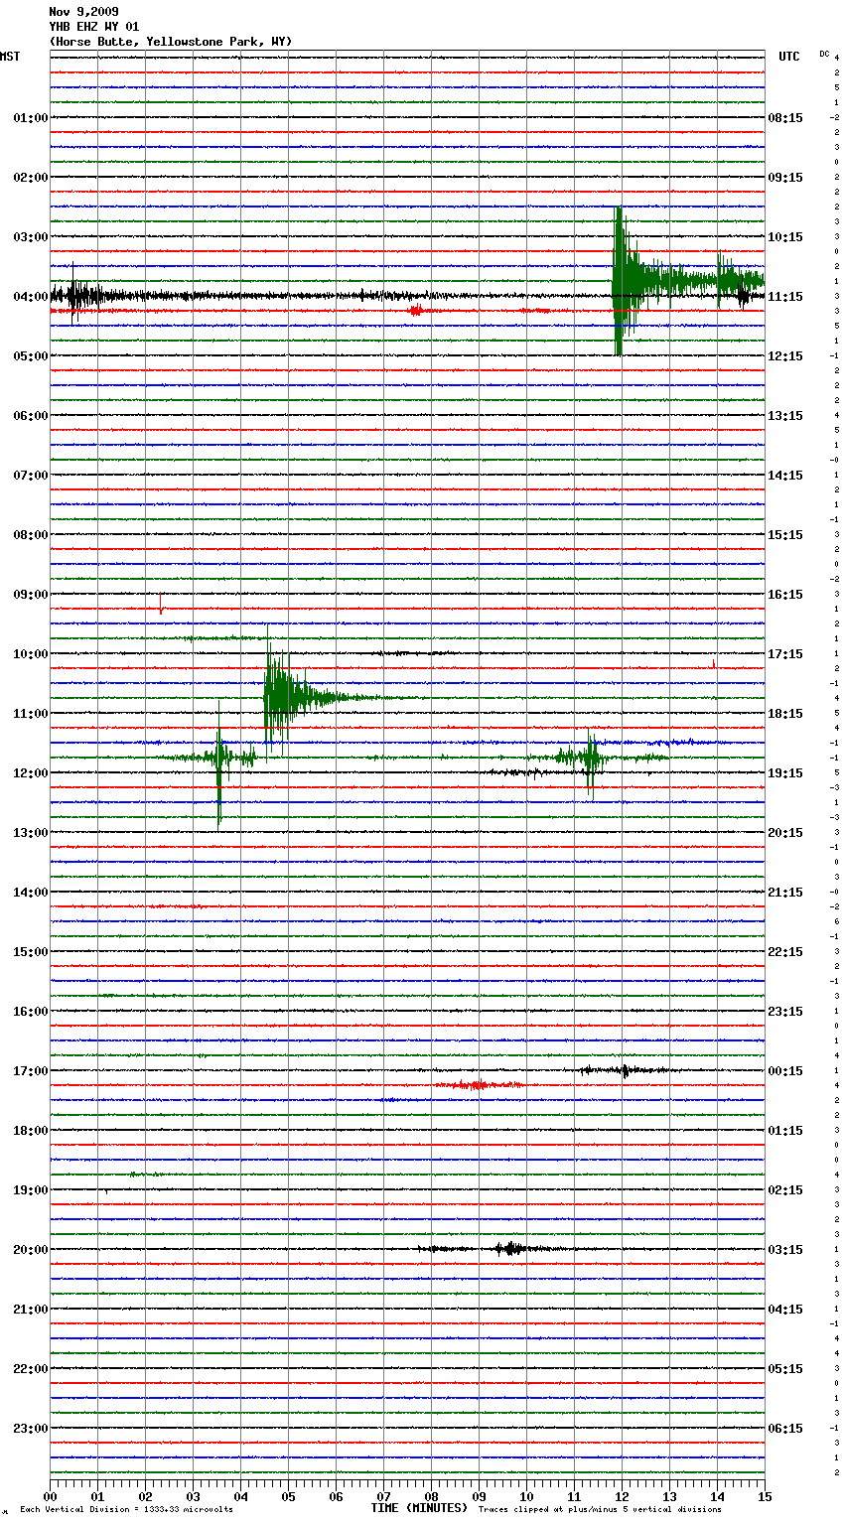This screenshot has height=1523, width=844.
Task: Click the 23:00 MST row label
Action: click(31, 1429)
